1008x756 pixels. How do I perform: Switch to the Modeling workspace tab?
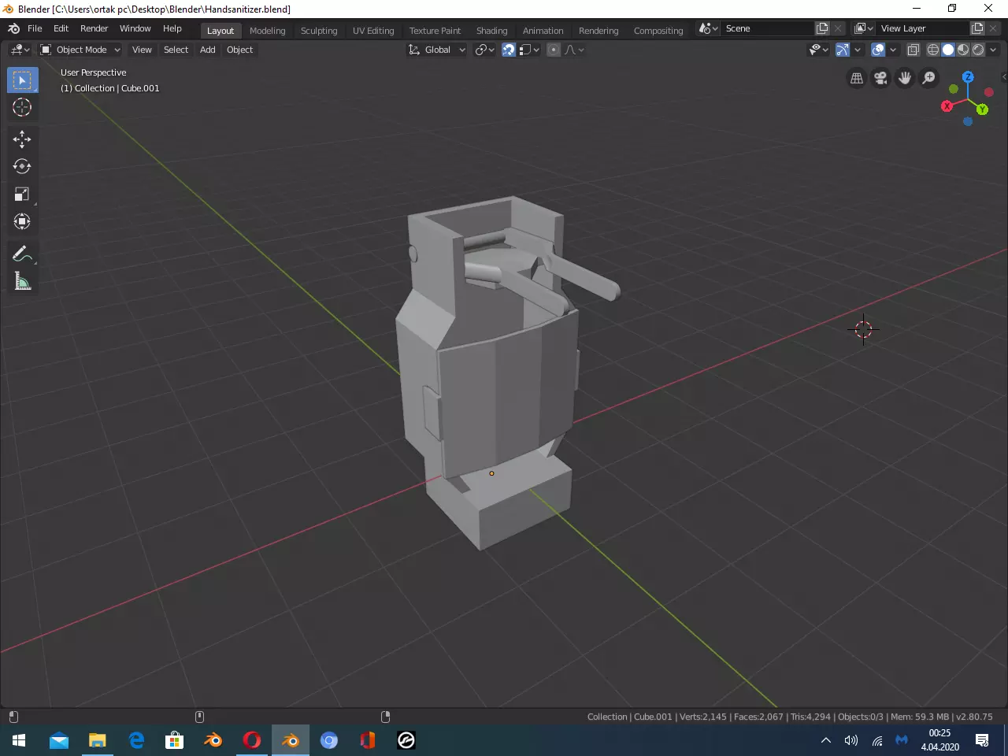268,31
